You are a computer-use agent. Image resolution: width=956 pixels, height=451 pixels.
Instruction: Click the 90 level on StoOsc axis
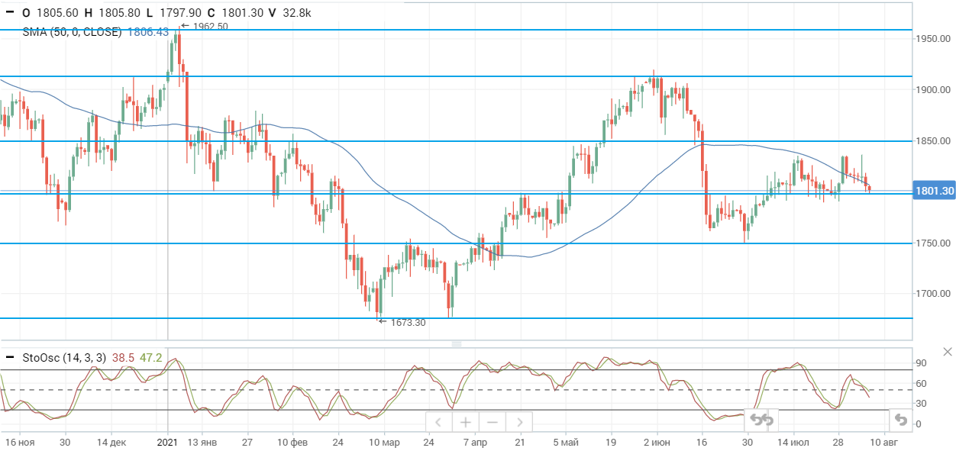tap(922, 363)
